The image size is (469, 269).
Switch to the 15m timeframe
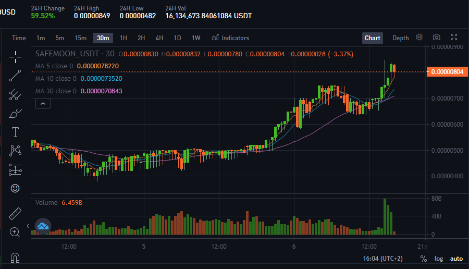80,38
